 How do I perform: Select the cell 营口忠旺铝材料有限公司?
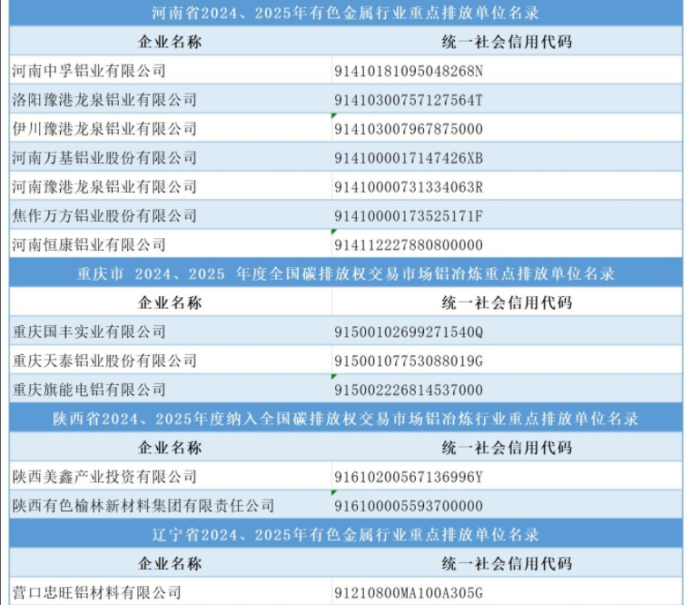pos(170,591)
